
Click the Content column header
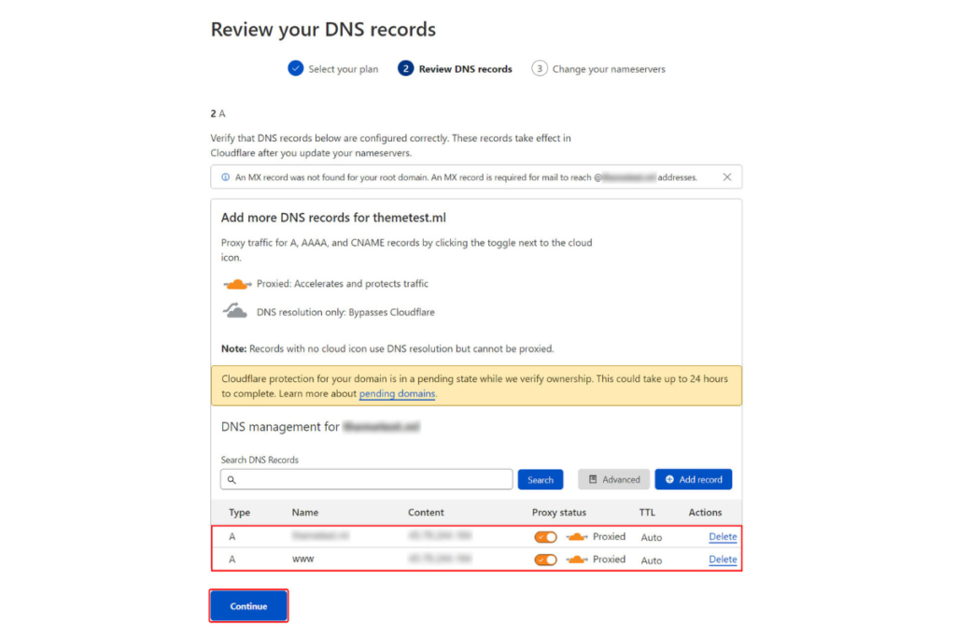(x=426, y=512)
